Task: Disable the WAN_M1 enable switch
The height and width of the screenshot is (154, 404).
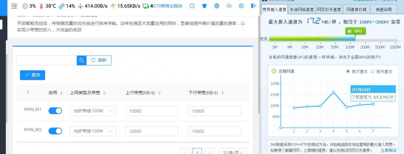Action: click(x=55, y=111)
